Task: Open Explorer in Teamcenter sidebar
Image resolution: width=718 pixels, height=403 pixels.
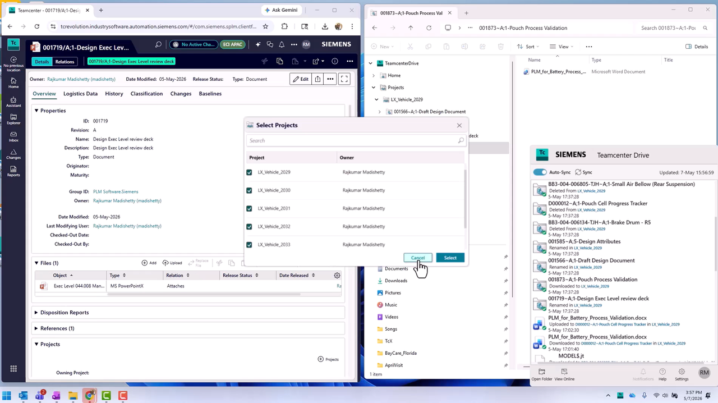Action: [x=13, y=119]
